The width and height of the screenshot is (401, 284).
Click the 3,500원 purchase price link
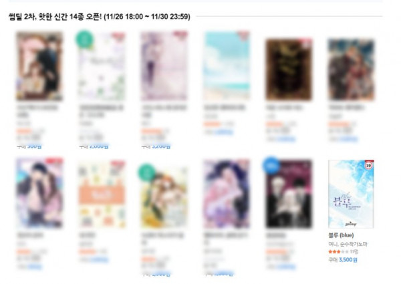coord(348,260)
